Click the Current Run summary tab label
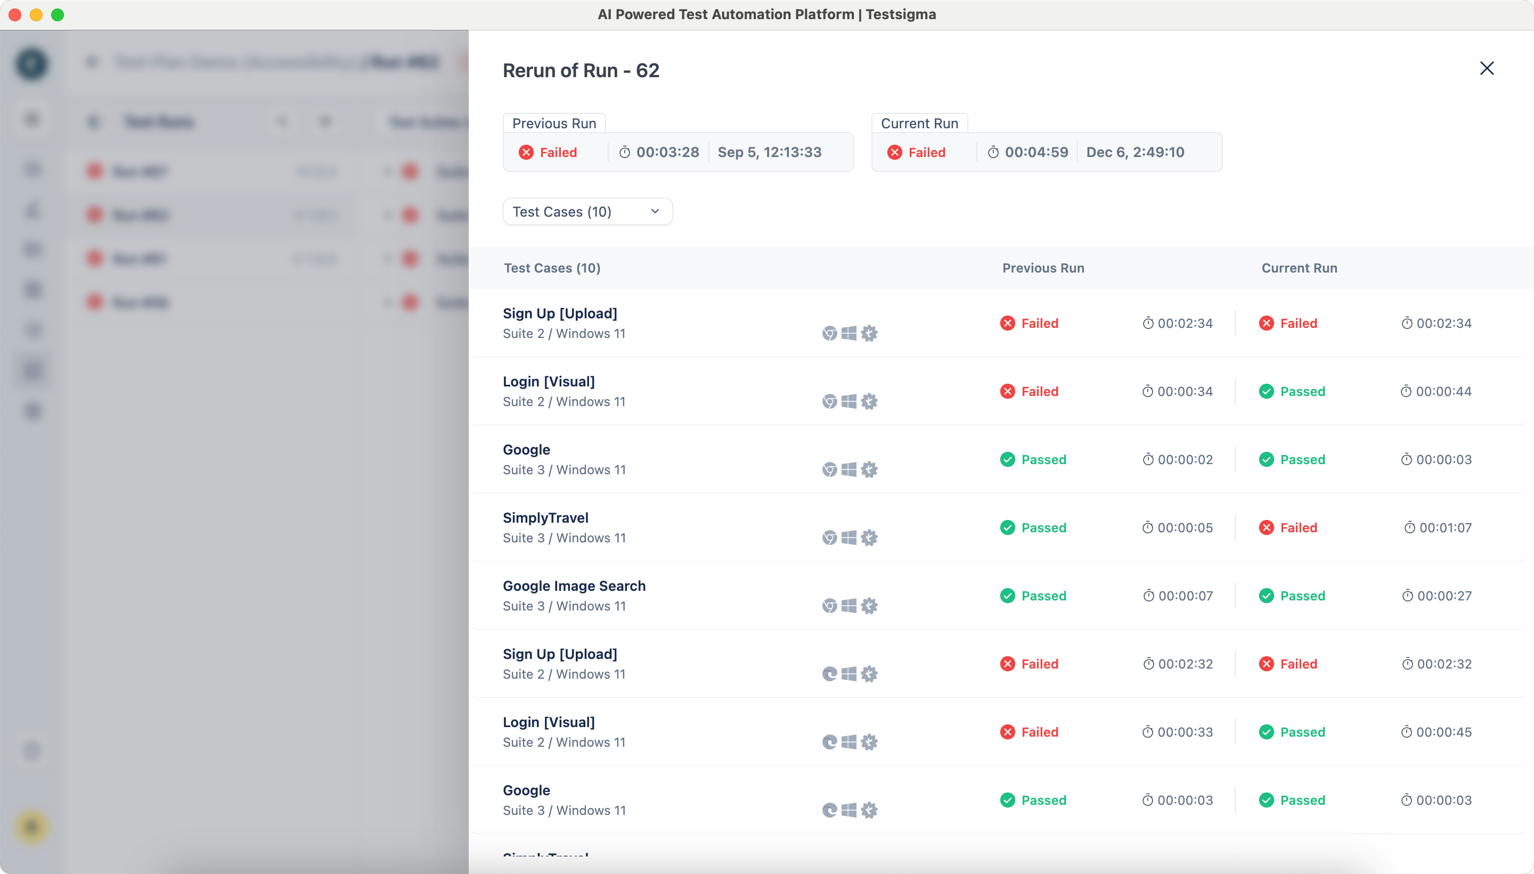Screen dimensions: 1534x874 pyautogui.click(x=919, y=123)
